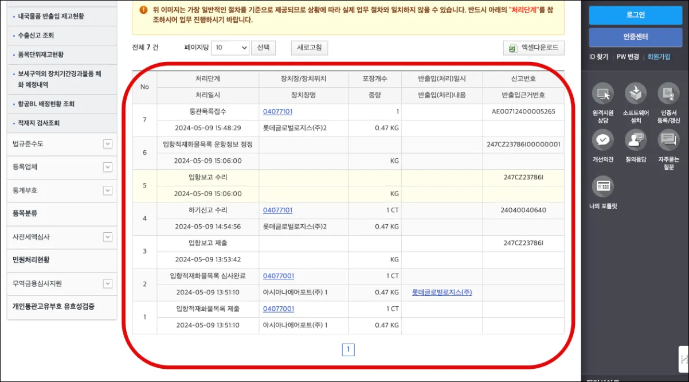Select 24040040640 declaration number
689x382 pixels.
pyautogui.click(x=523, y=210)
